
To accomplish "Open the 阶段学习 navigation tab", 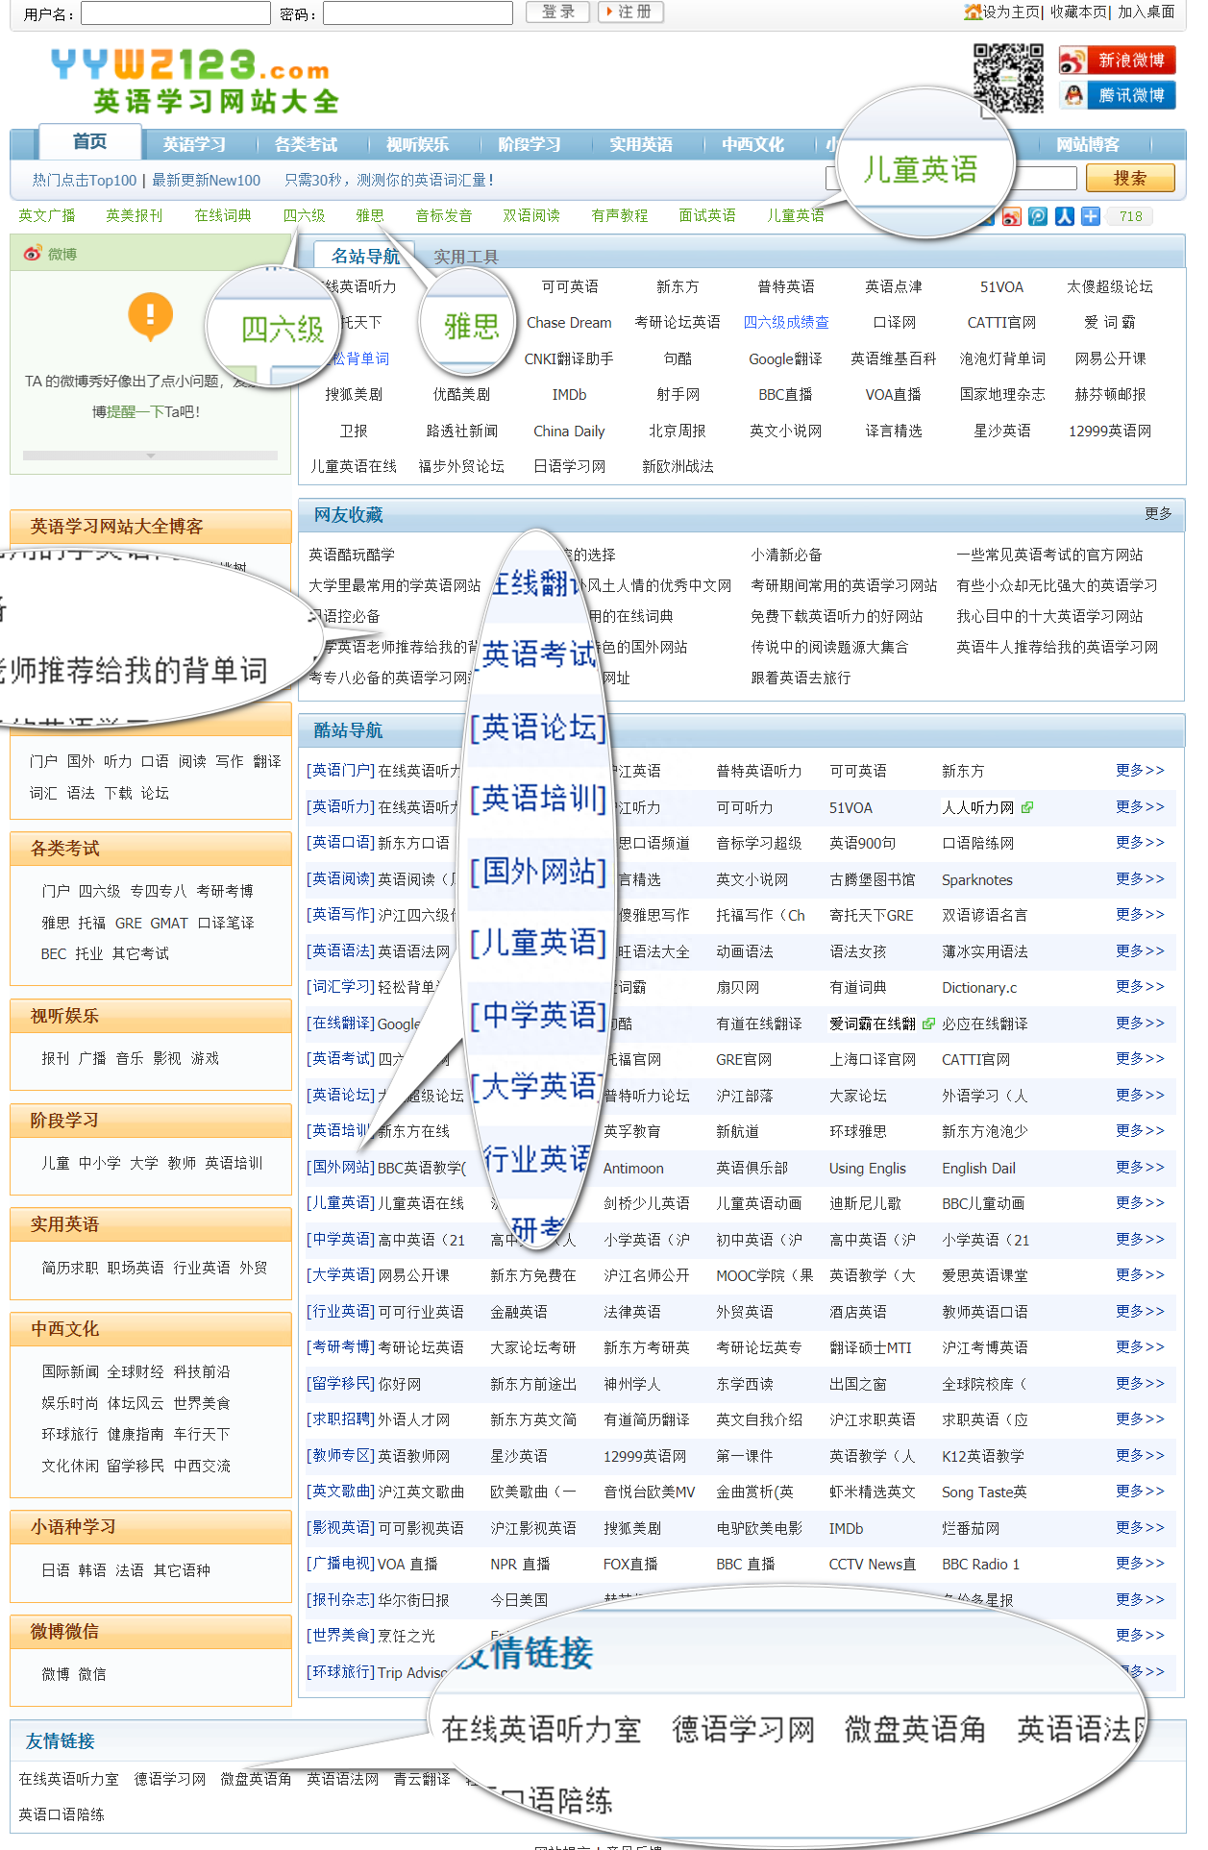I will [529, 144].
